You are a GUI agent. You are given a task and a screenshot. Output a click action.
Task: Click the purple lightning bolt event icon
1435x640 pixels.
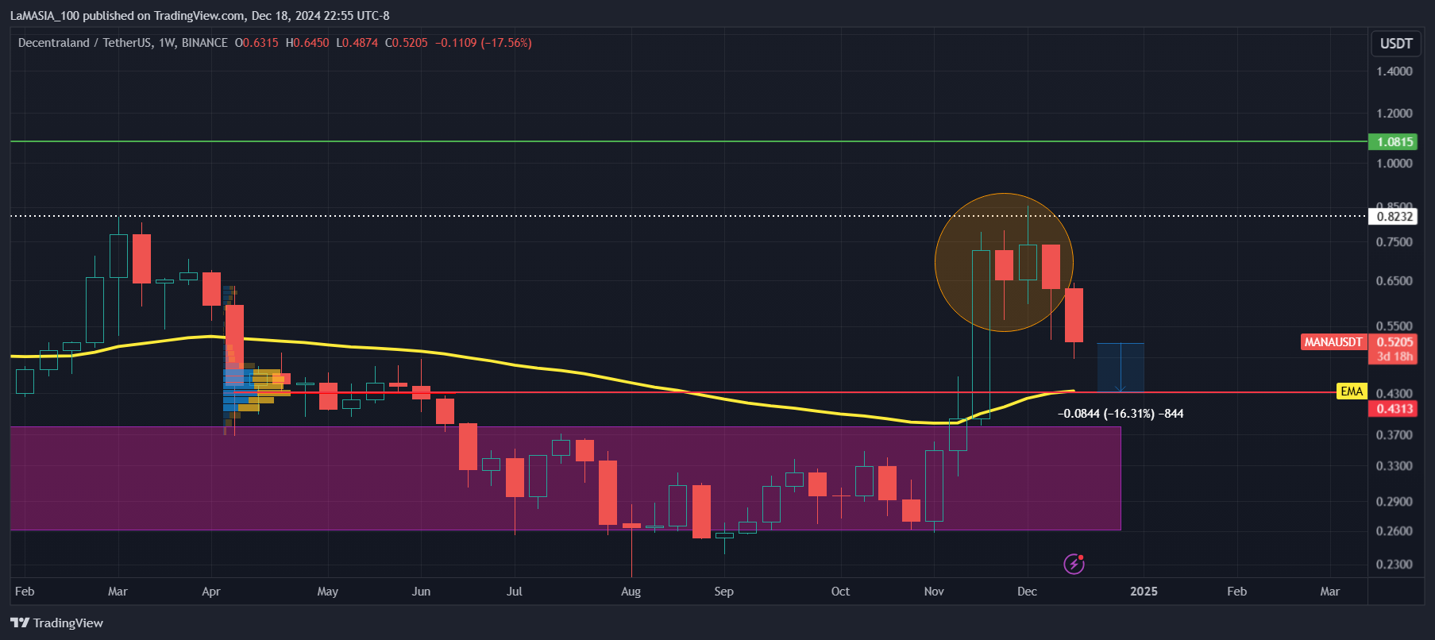click(1074, 564)
